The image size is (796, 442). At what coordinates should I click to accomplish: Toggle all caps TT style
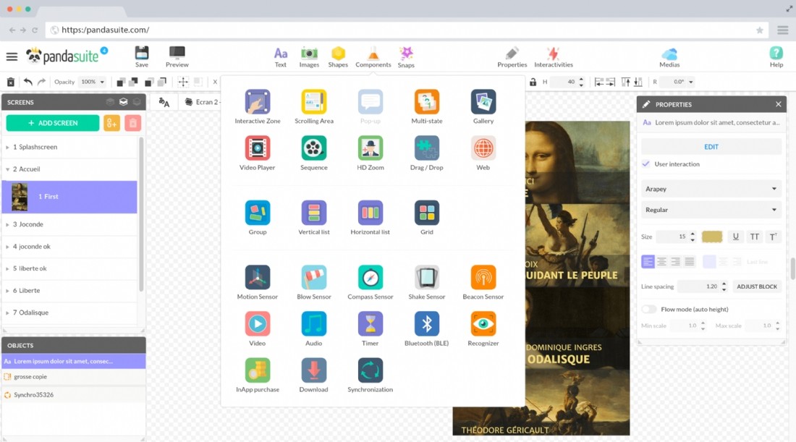tap(754, 237)
